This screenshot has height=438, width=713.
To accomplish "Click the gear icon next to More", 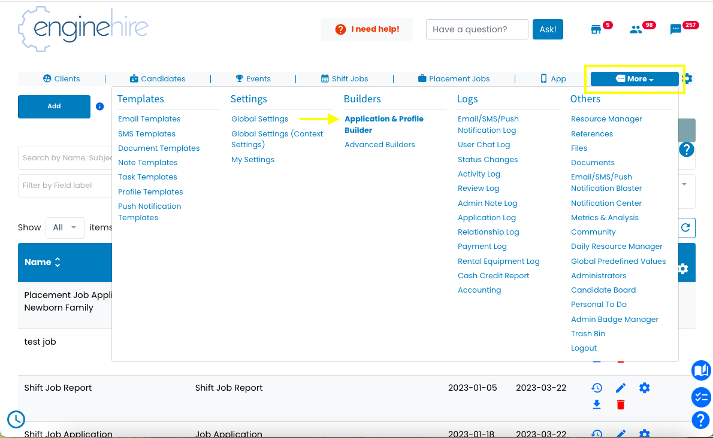I will point(688,78).
